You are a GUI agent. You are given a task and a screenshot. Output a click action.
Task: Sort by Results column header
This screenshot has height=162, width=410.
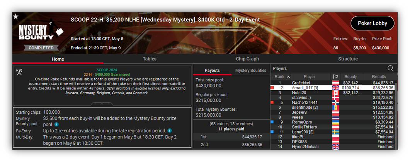[379, 77]
